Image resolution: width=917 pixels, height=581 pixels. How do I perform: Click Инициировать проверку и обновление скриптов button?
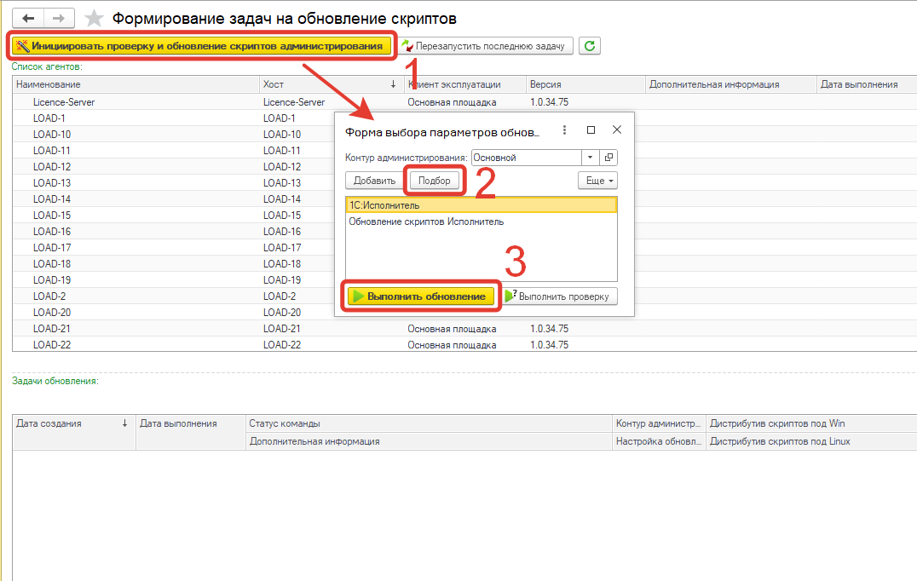click(x=202, y=46)
